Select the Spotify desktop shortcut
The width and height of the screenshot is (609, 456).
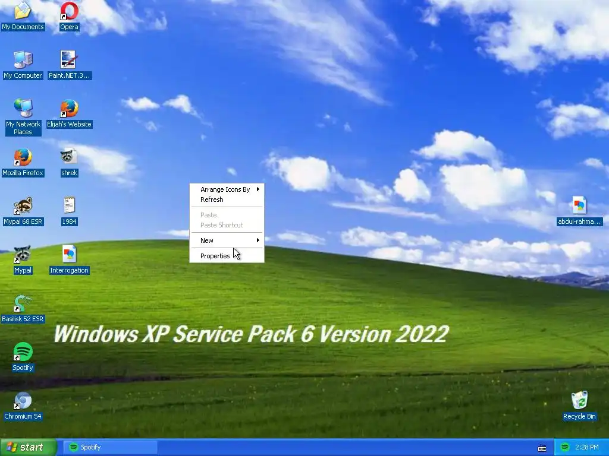pos(23,357)
